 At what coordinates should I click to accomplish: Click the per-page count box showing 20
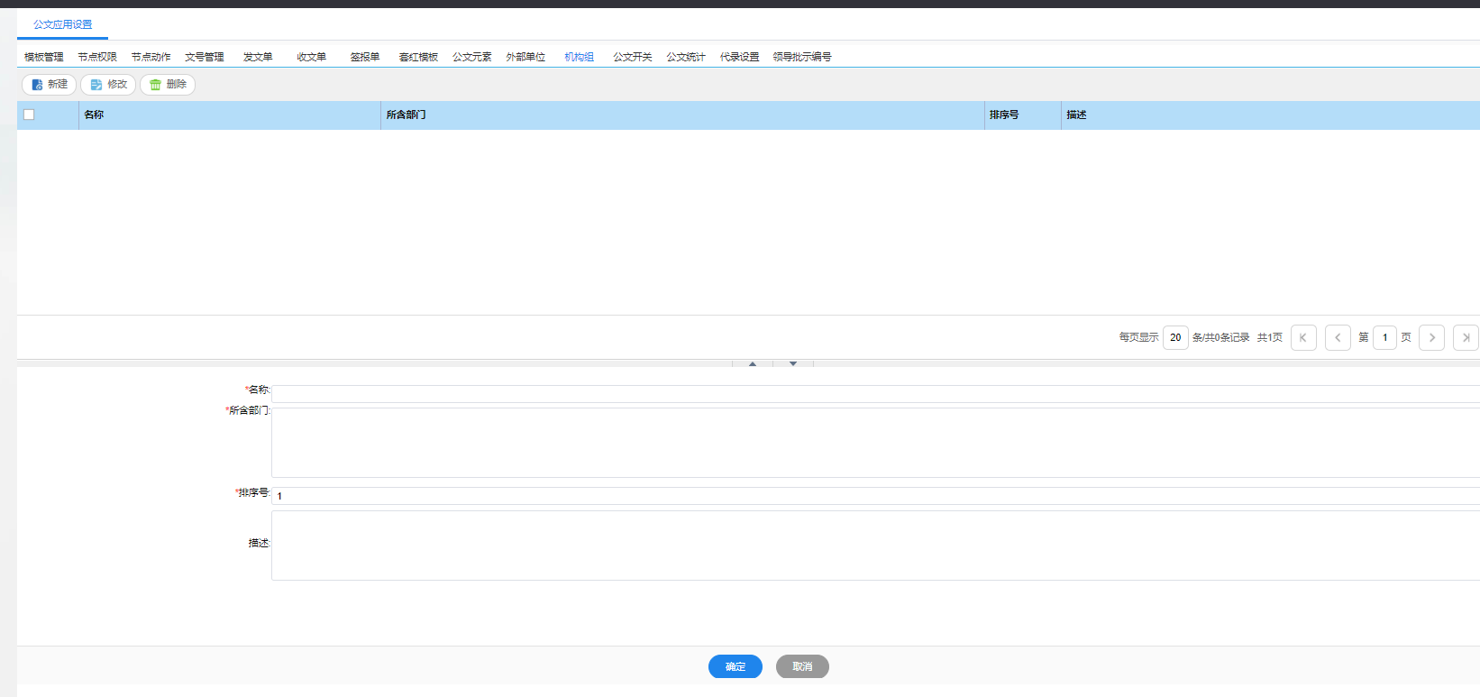pyautogui.click(x=1175, y=337)
